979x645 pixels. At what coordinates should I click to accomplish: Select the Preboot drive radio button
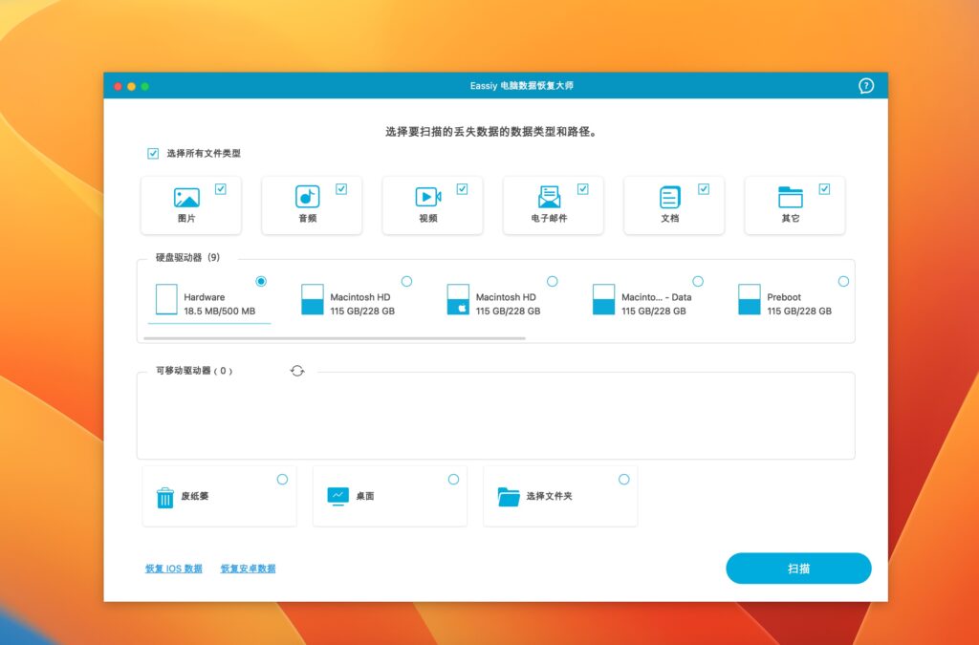pos(843,281)
